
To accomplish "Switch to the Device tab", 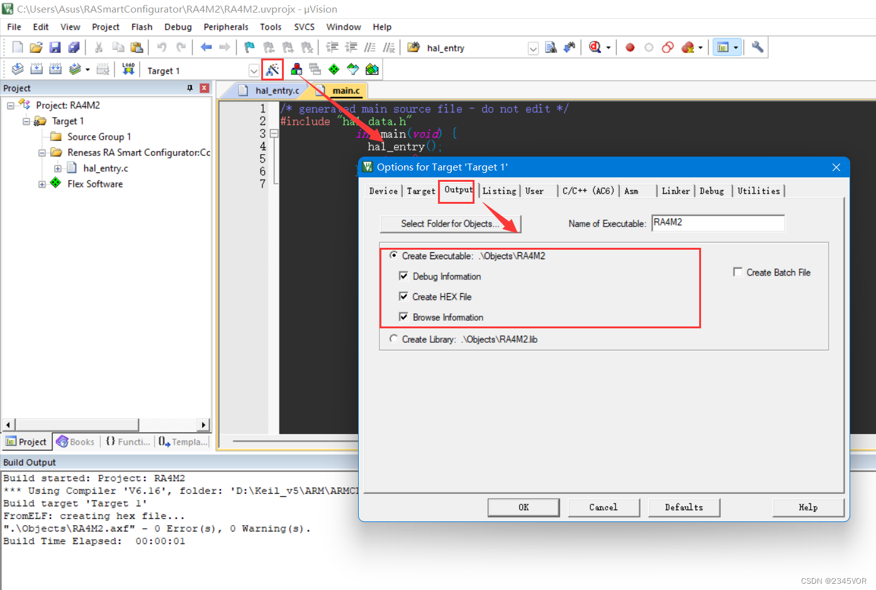I will click(383, 191).
